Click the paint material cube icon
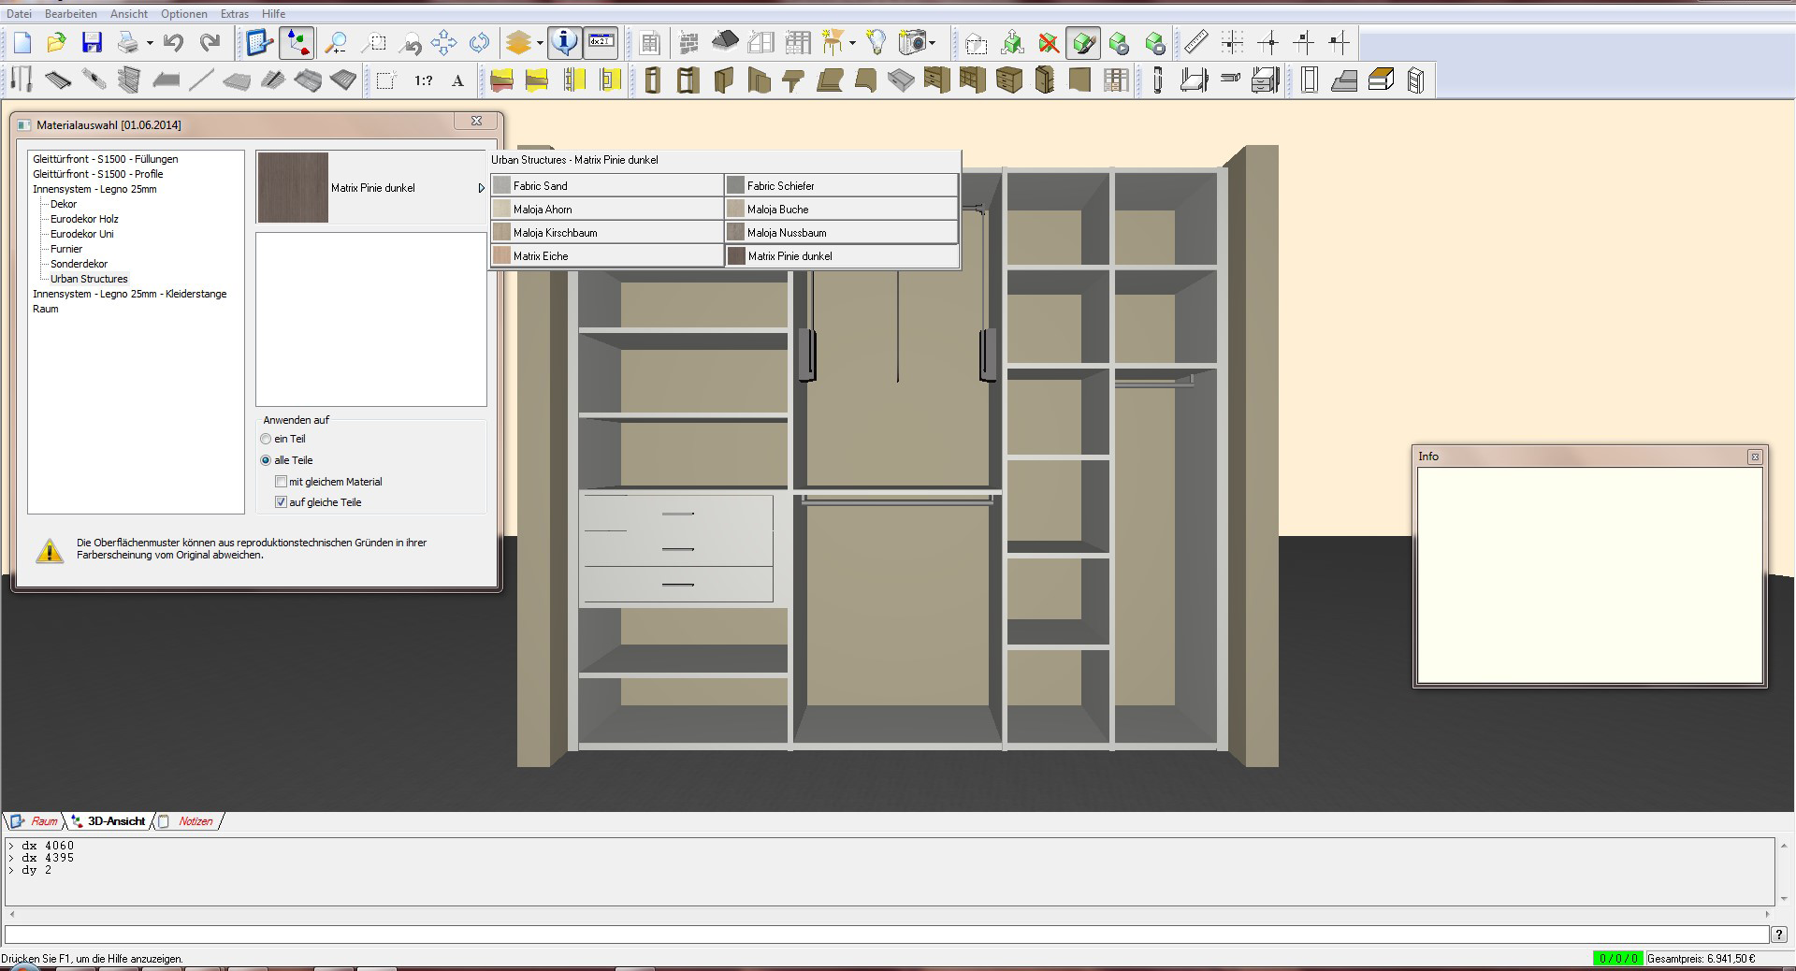The width and height of the screenshot is (1796, 971). [x=1083, y=43]
